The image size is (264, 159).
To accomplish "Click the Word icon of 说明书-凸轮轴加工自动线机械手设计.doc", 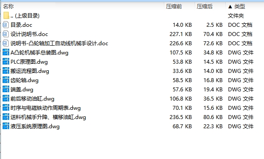I will (6, 43).
